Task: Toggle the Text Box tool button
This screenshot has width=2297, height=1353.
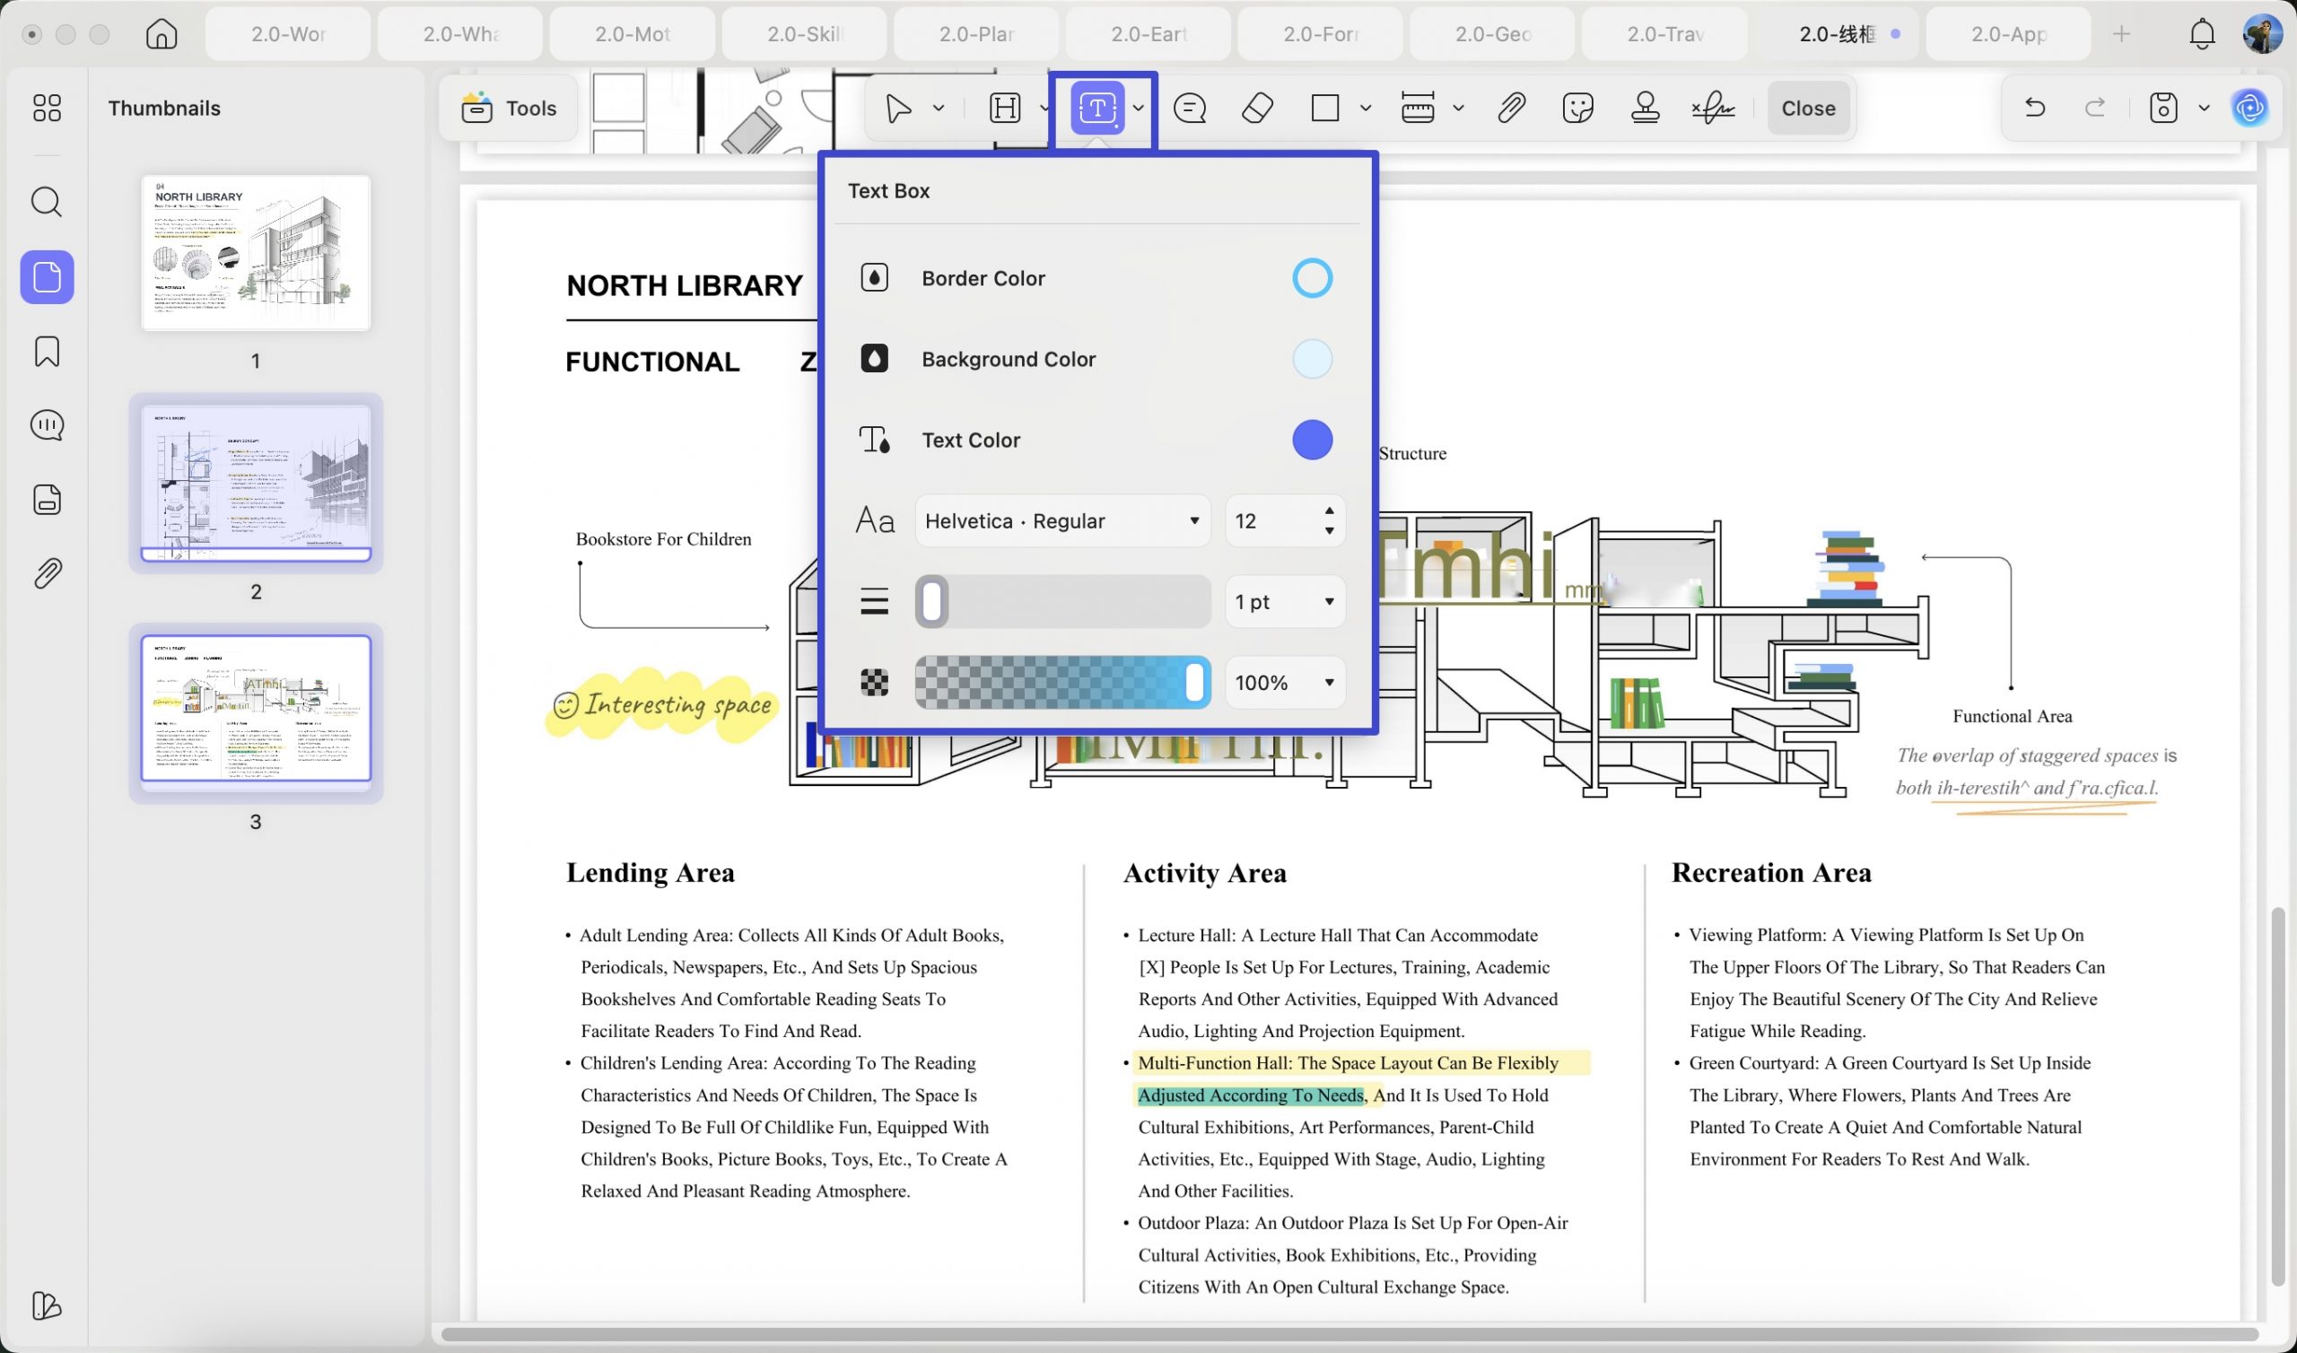Action: pyautogui.click(x=1097, y=109)
